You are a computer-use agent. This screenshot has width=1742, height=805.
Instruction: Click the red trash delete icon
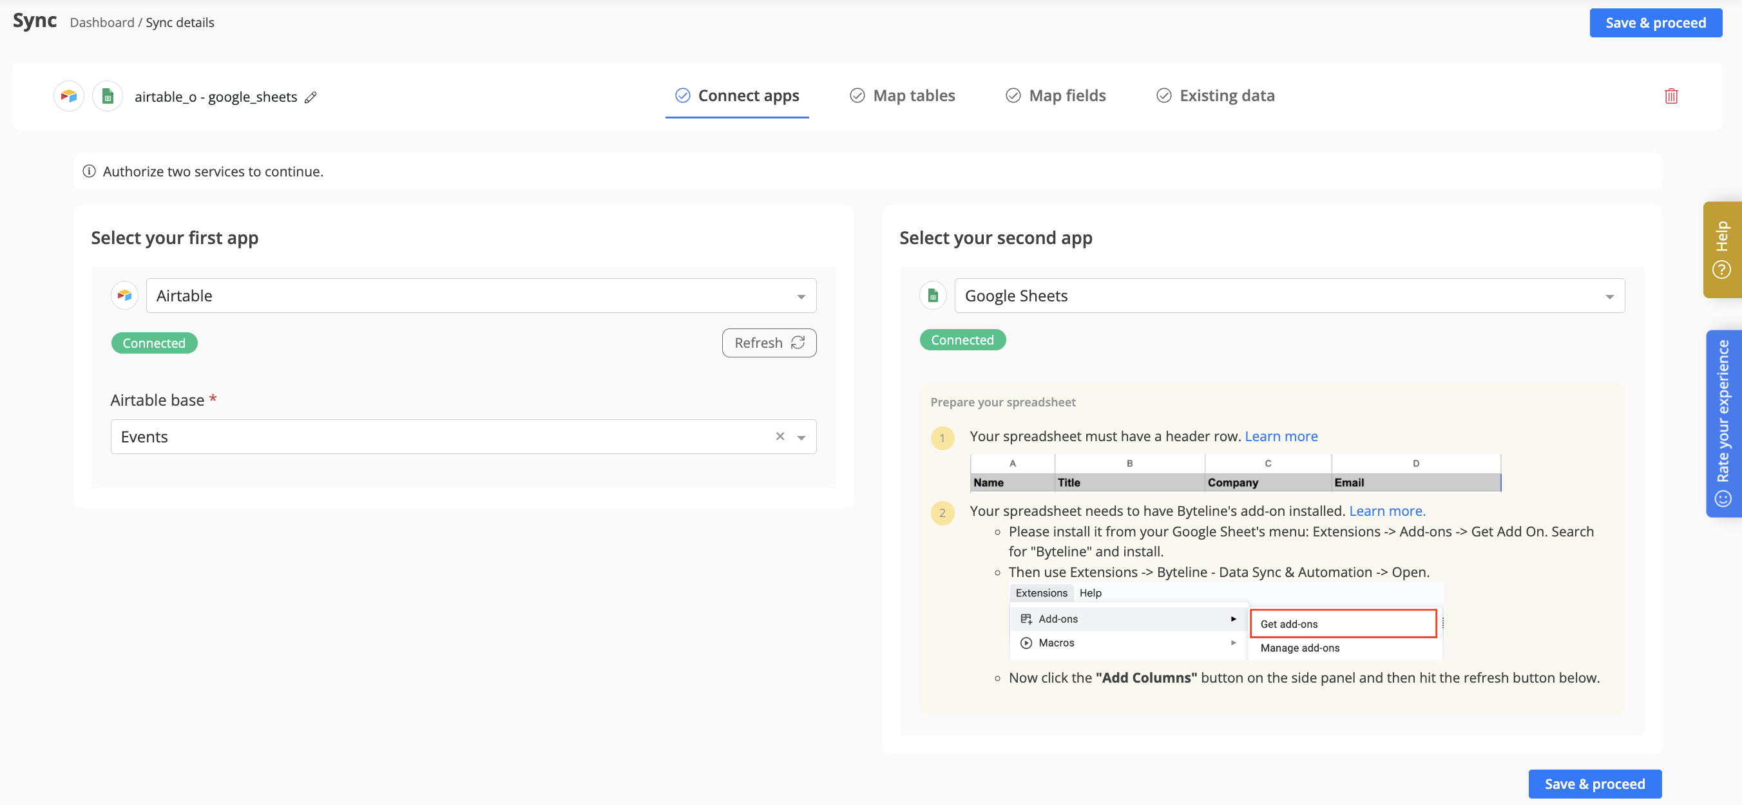pos(1670,96)
